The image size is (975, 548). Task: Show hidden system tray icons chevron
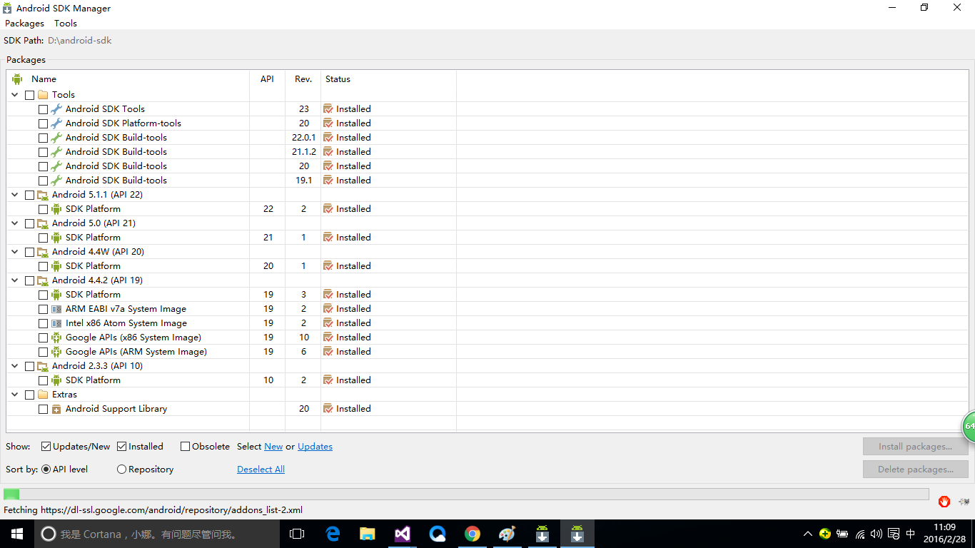(808, 534)
